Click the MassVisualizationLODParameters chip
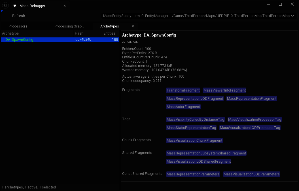The width and height of the screenshot is (299, 191). pyautogui.click(x=251, y=174)
